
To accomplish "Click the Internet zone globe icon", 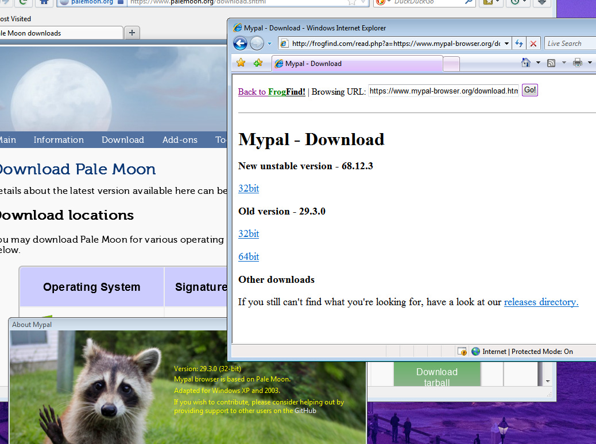I will click(x=475, y=351).
